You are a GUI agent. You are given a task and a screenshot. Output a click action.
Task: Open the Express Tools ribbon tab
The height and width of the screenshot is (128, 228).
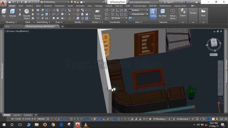180,6
